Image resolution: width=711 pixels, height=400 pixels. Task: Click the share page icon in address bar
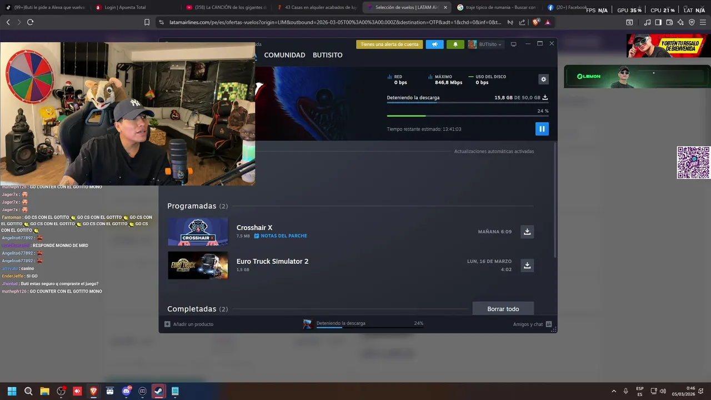522,22
